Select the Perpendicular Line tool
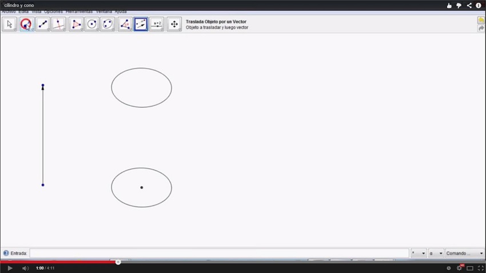This screenshot has height=273, width=486. [58, 24]
